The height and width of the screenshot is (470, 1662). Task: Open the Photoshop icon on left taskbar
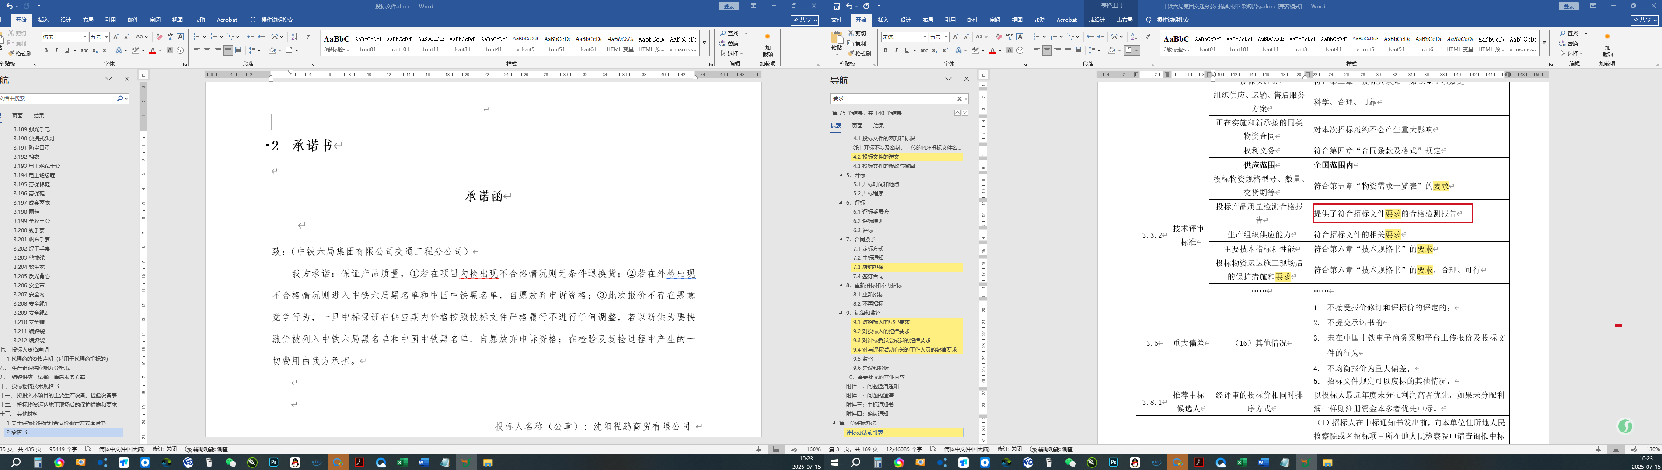[x=273, y=462]
